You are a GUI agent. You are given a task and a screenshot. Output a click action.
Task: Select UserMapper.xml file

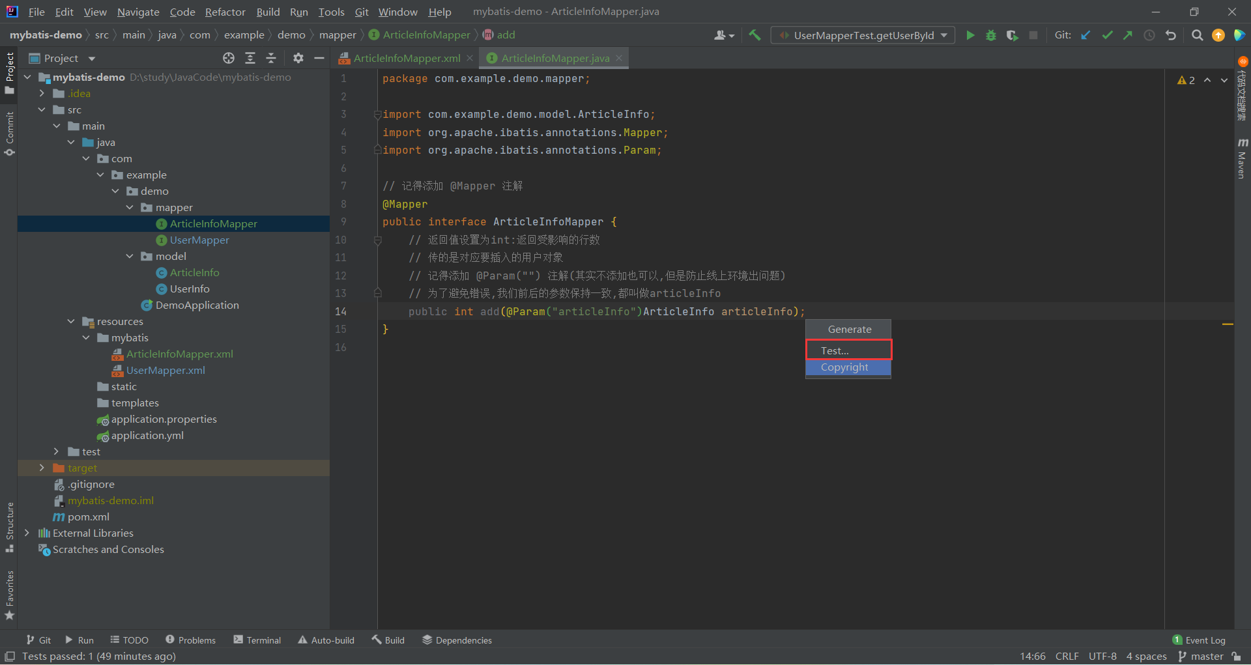click(x=165, y=370)
